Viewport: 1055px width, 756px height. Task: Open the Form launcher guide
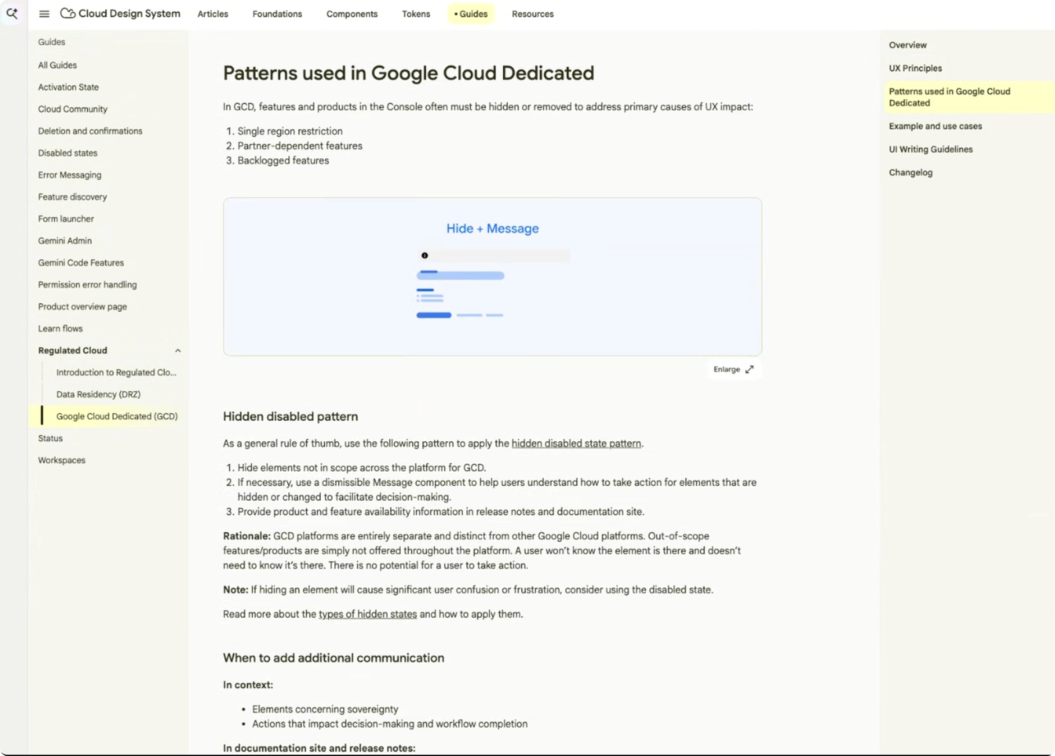click(66, 218)
